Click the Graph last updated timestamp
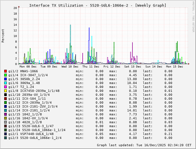Viewport: 196px width, 149px height. point(144,145)
